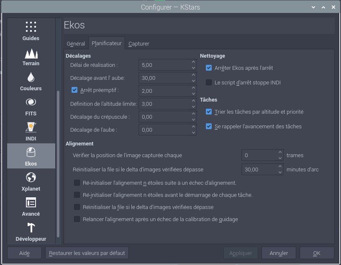Click Restaurer les valeurs par défaut
The image size is (341, 265).
[87, 253]
